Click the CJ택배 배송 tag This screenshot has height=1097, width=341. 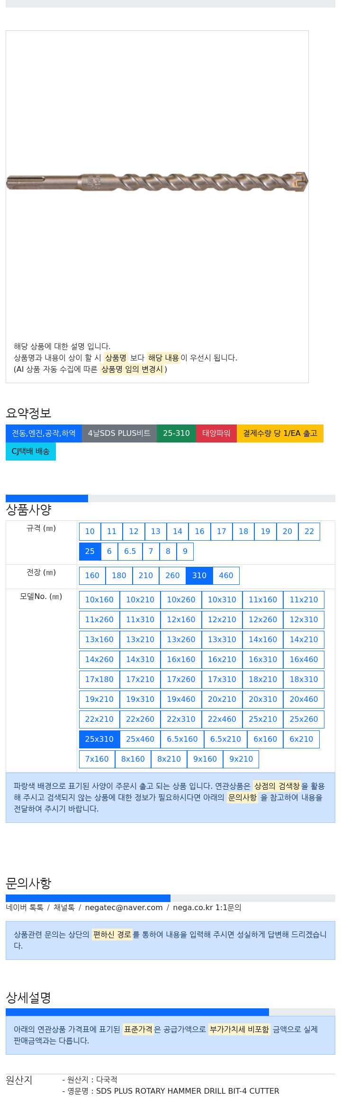click(x=31, y=452)
